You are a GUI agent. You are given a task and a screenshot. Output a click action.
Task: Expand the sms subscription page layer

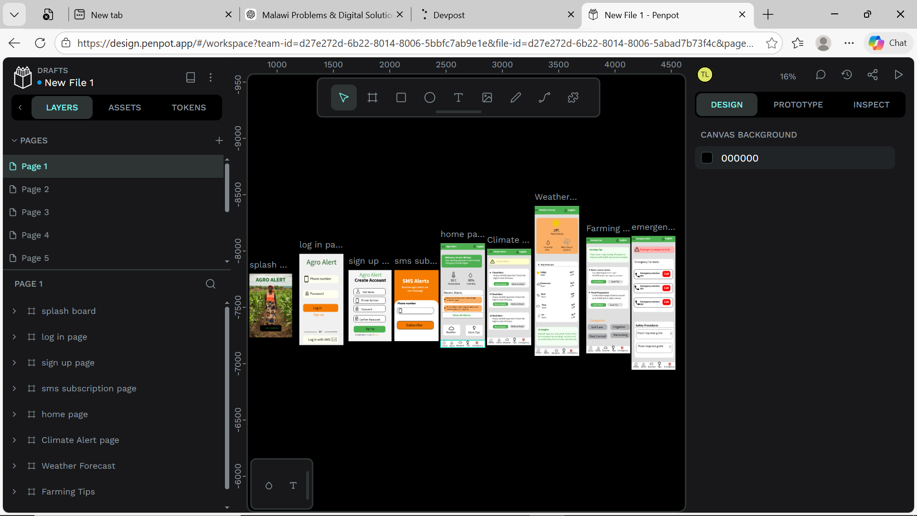pyautogui.click(x=14, y=388)
